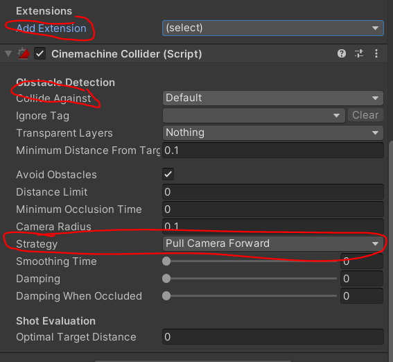Click the Distance Limit value field
The height and width of the screenshot is (362, 393).
(x=273, y=192)
